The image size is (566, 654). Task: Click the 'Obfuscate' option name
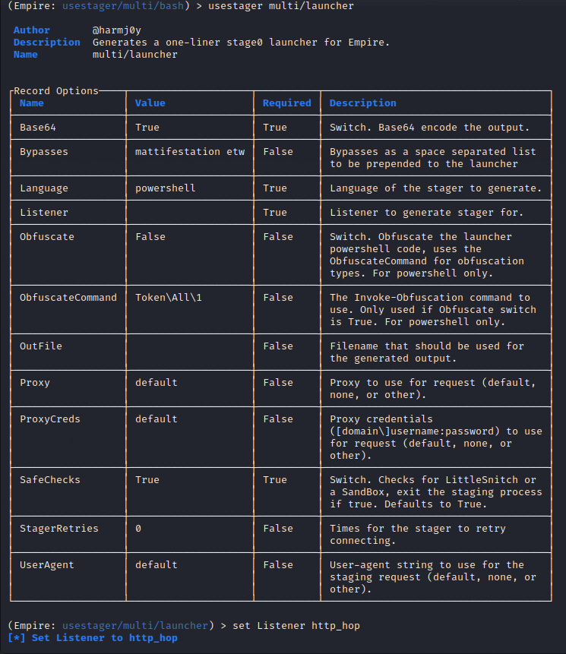pyautogui.click(x=46, y=236)
